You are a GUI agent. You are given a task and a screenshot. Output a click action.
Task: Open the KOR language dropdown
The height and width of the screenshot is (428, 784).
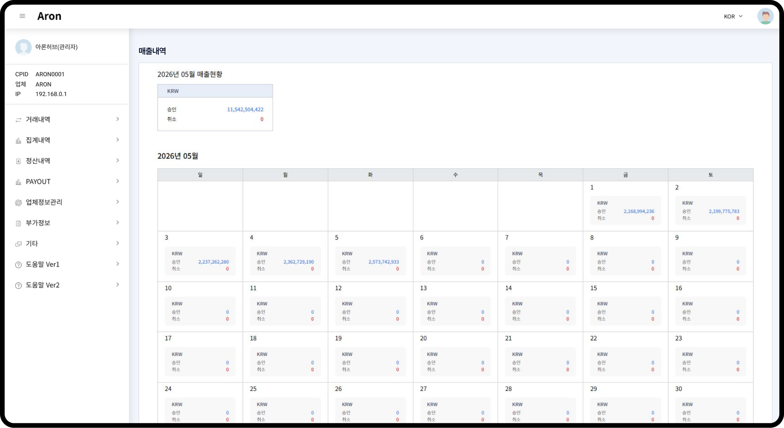[733, 16]
